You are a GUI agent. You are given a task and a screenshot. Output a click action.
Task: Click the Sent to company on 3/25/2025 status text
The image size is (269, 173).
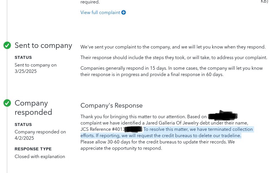36,68
